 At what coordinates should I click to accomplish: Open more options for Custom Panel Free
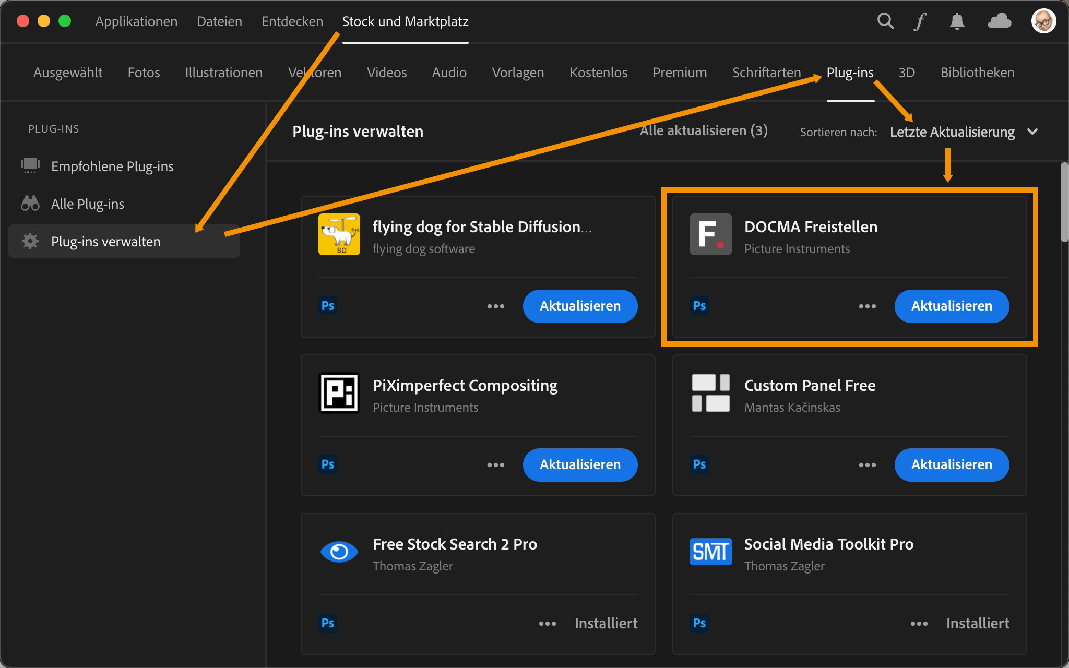point(867,465)
